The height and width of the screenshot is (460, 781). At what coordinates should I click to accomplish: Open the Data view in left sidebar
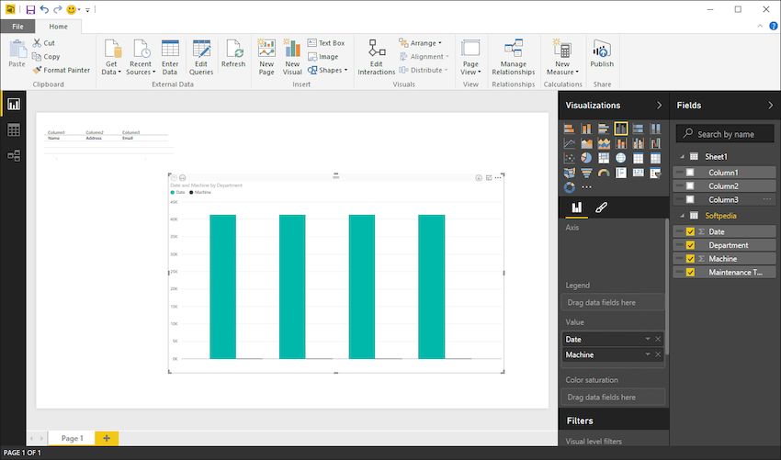(x=14, y=130)
